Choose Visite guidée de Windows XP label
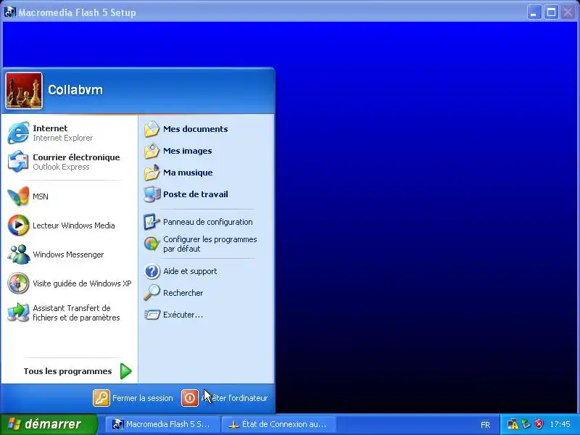Screen dimensions: 580x435 (x=82, y=283)
